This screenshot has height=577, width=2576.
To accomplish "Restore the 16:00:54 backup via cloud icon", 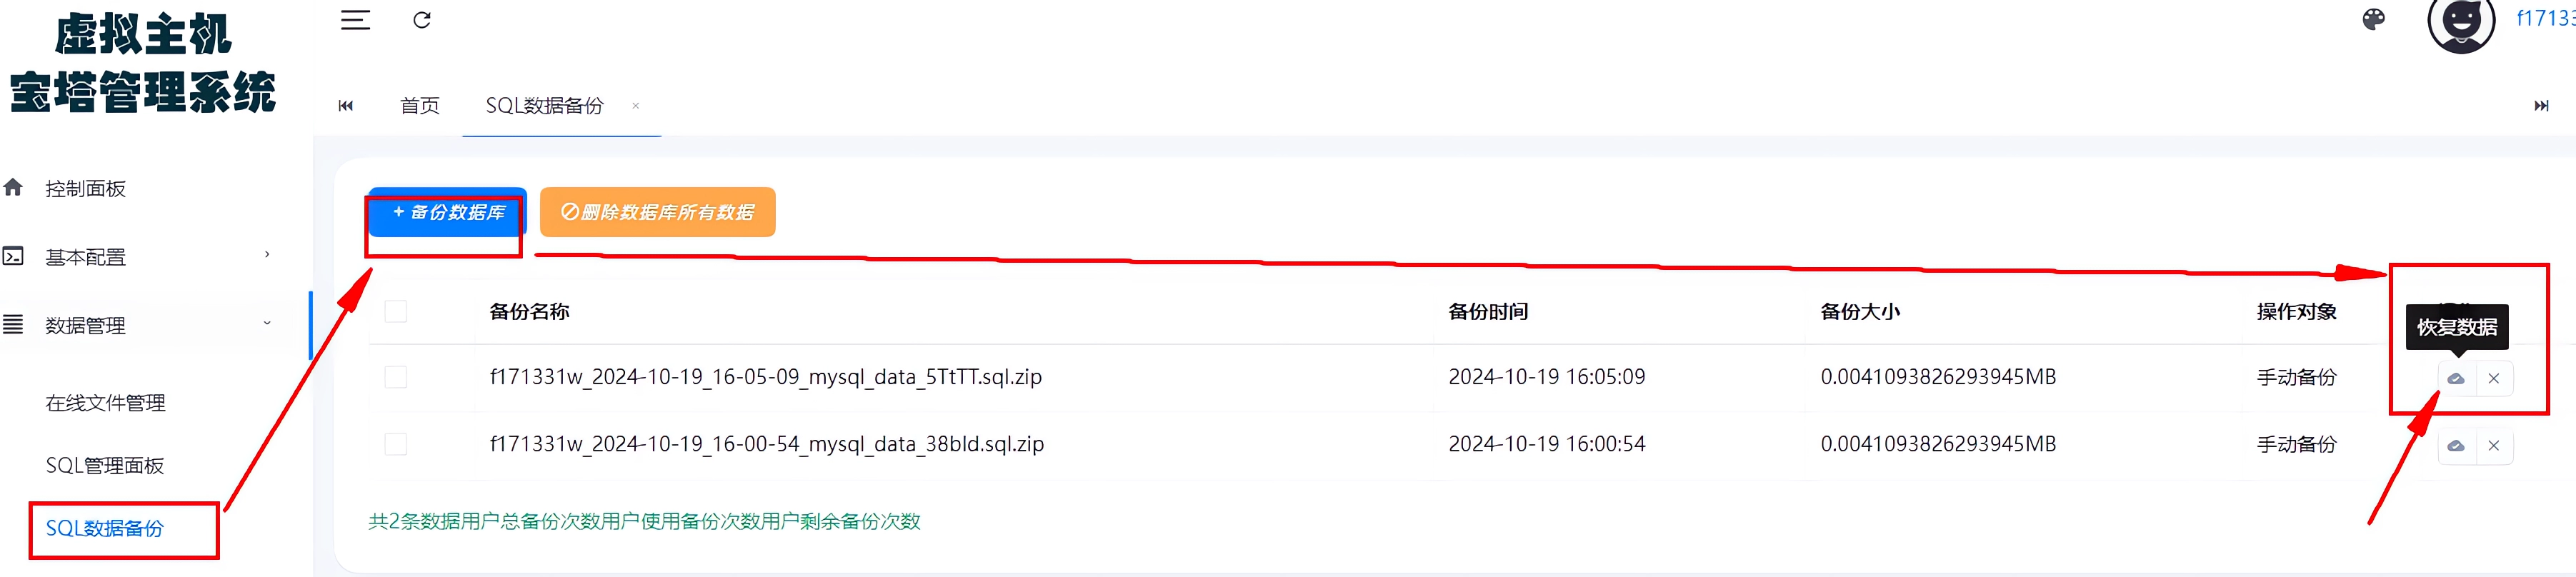I will point(2456,445).
